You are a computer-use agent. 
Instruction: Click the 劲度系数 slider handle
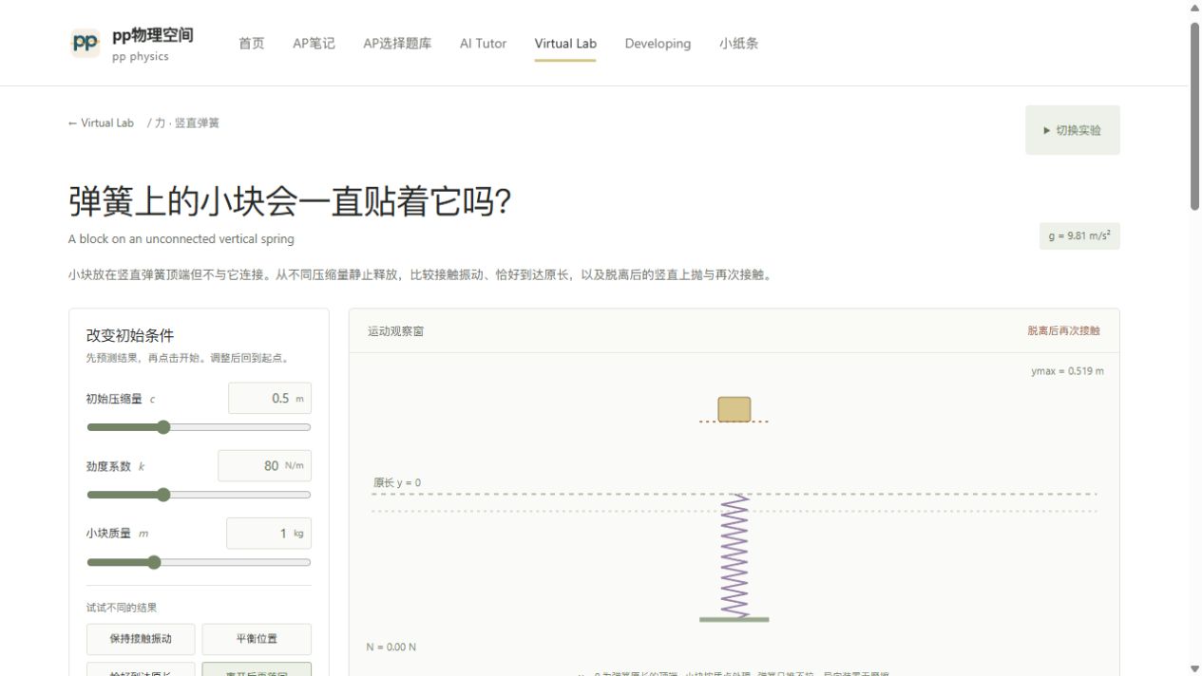click(163, 495)
